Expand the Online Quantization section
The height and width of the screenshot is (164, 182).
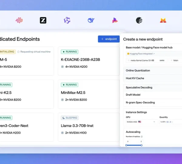(x=153, y=70)
